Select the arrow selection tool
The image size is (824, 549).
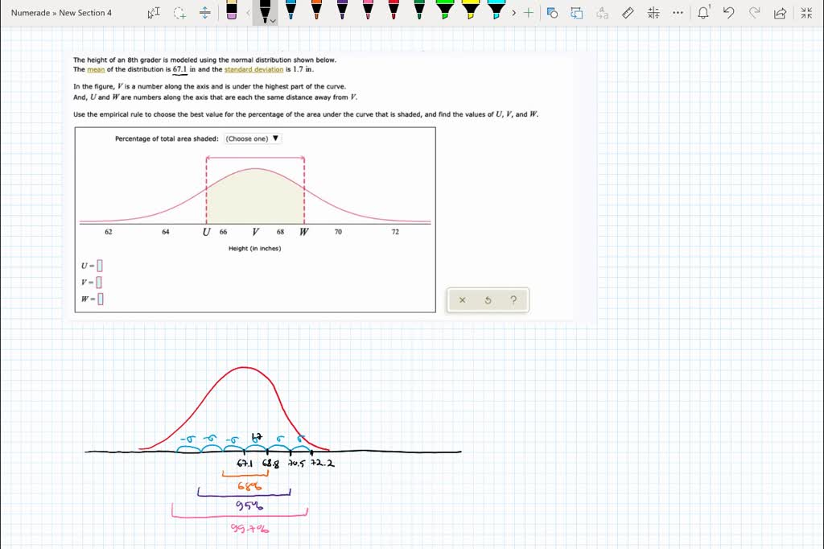[x=154, y=12]
